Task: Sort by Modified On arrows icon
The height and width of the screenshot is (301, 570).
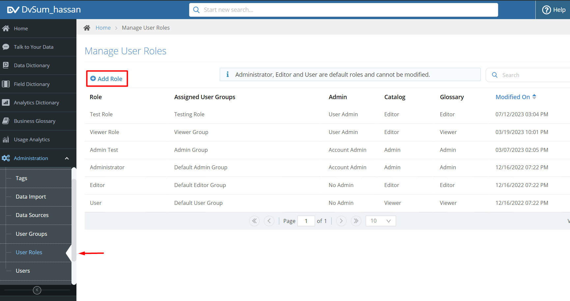Action: click(x=534, y=97)
